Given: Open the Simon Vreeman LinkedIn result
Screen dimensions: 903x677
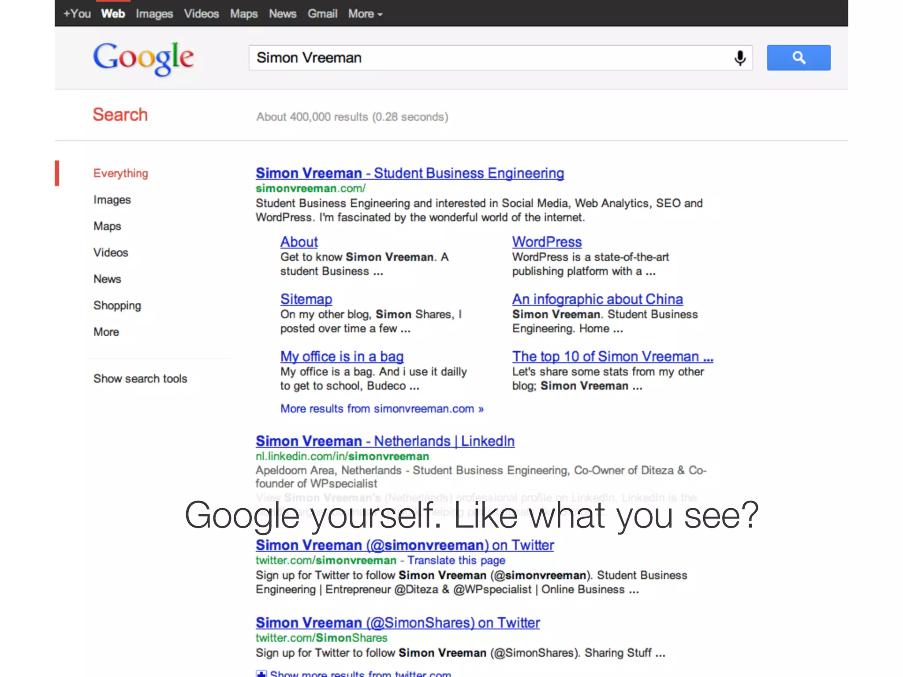Looking at the screenshot, I should pyautogui.click(x=385, y=441).
